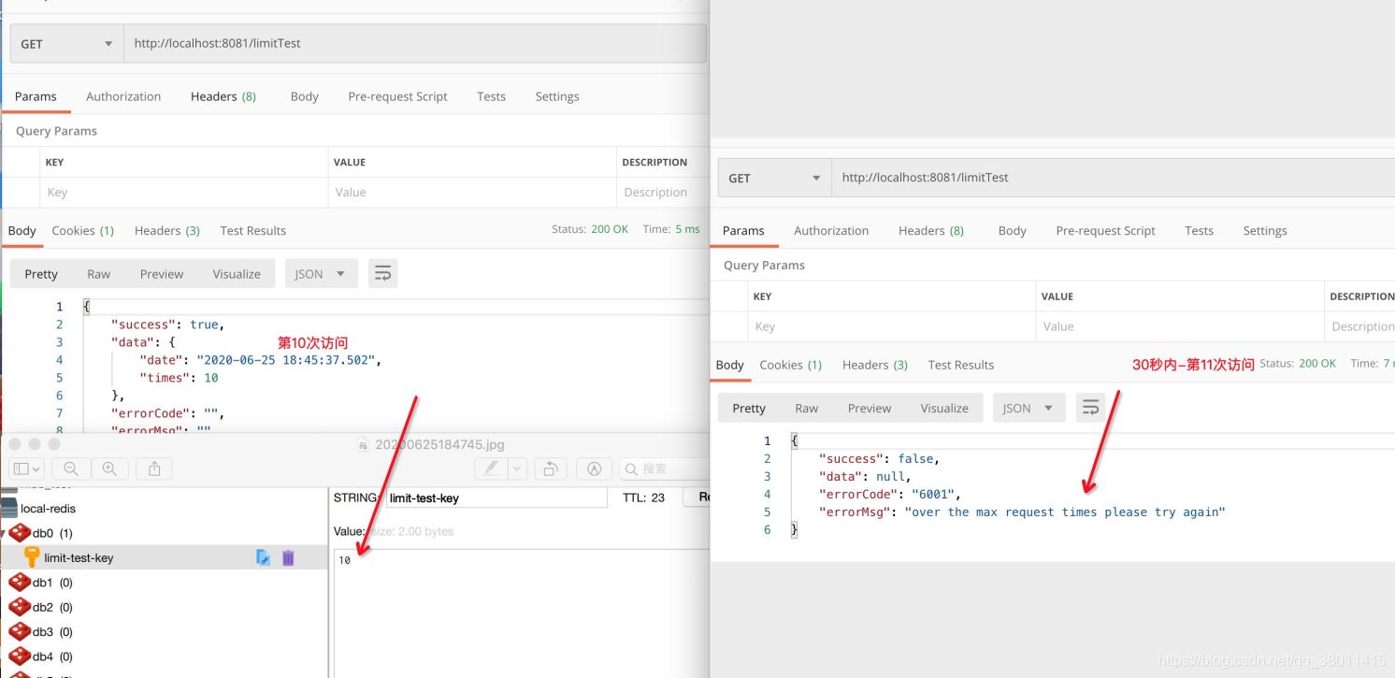Image resolution: width=1395 pixels, height=678 pixels.
Task: Open the JSON format dropdown in right response
Action: pos(1028,408)
